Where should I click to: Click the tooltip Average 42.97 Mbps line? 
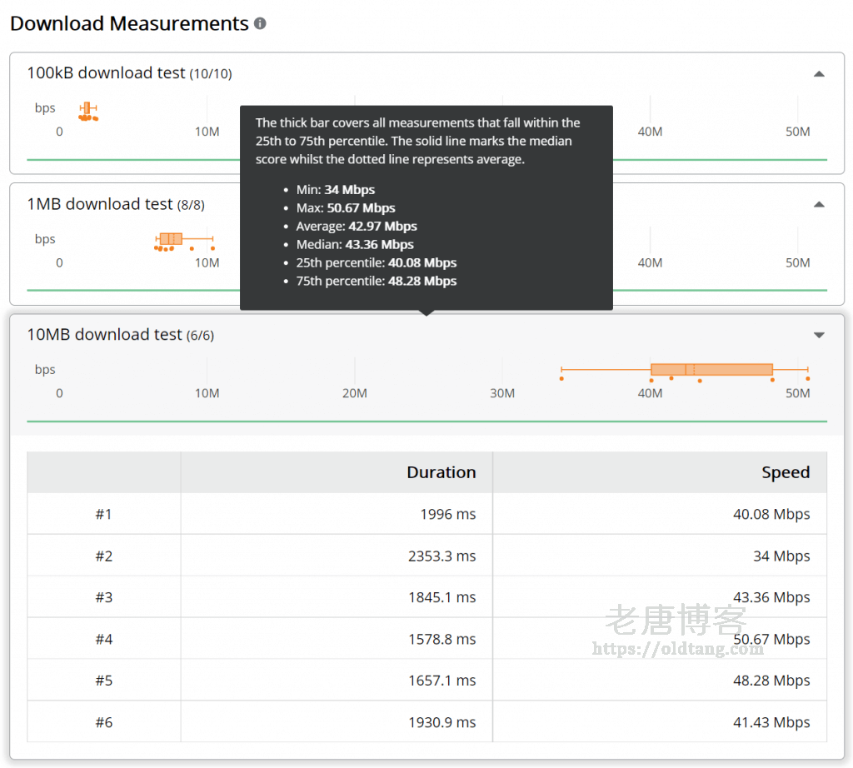pyautogui.click(x=357, y=226)
